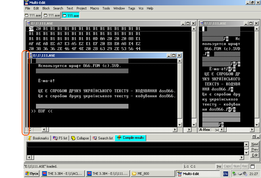
Task: Click down arrow in hex window scrollbar
Action: click(x=194, y=125)
